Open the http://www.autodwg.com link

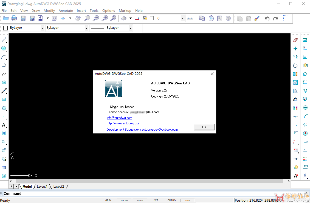pyautogui.click(x=123, y=123)
